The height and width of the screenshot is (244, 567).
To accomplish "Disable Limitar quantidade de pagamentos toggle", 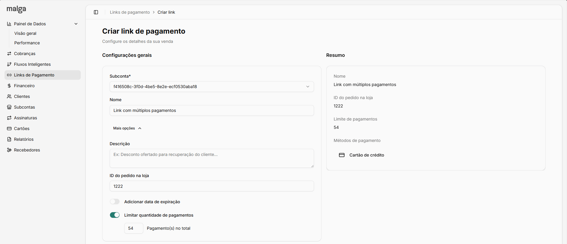I will tap(115, 215).
